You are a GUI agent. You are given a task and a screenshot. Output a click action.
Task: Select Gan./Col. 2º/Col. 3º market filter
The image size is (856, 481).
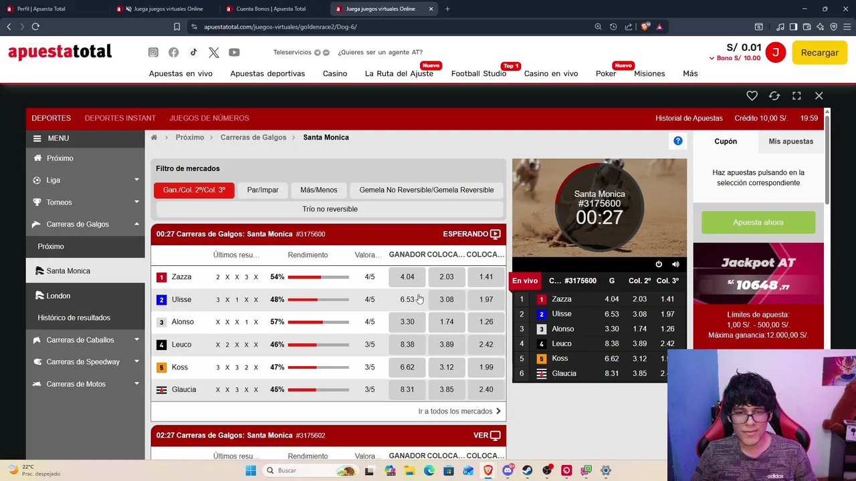pyautogui.click(x=194, y=190)
